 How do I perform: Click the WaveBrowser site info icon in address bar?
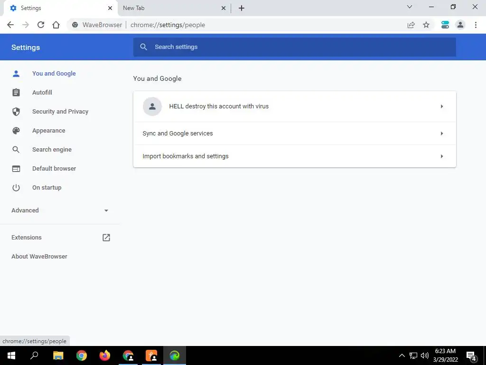[x=75, y=25]
